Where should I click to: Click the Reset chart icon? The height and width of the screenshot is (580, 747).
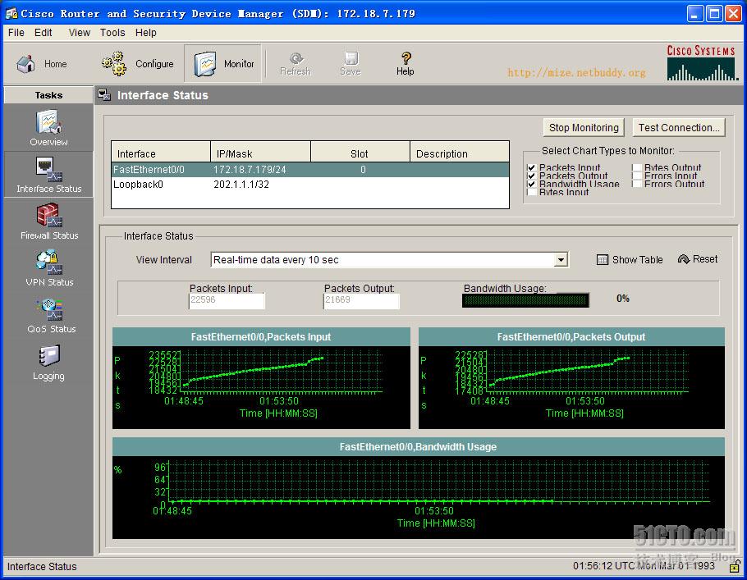click(x=684, y=259)
